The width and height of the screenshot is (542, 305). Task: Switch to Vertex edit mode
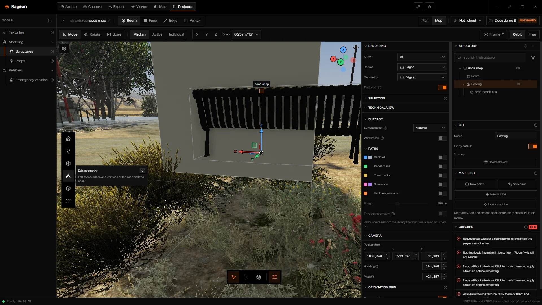192,21
